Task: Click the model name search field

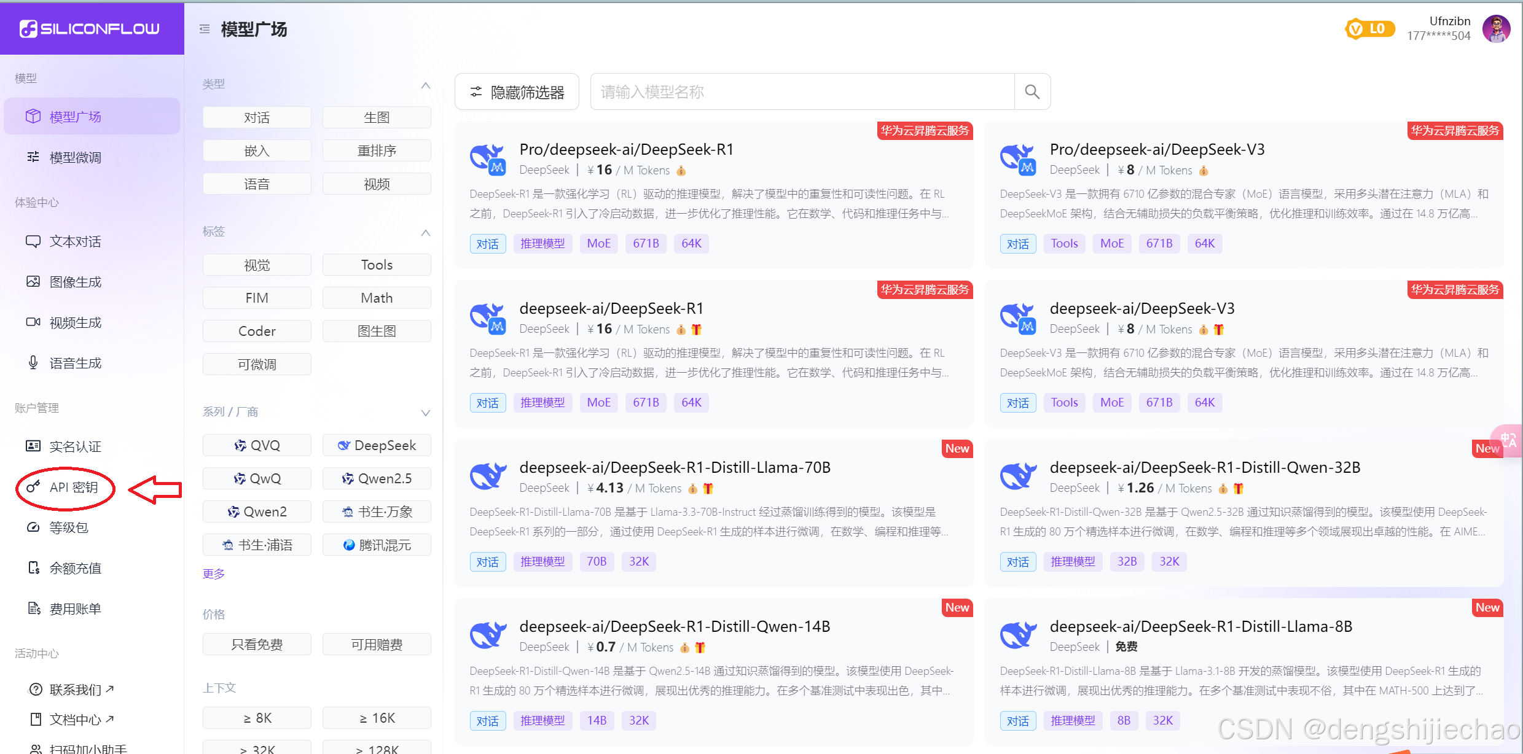Action: pyautogui.click(x=802, y=92)
